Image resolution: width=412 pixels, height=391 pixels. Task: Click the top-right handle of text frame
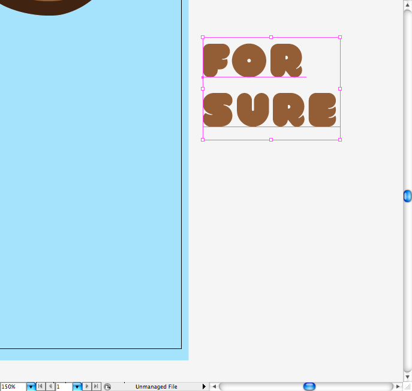click(340, 37)
